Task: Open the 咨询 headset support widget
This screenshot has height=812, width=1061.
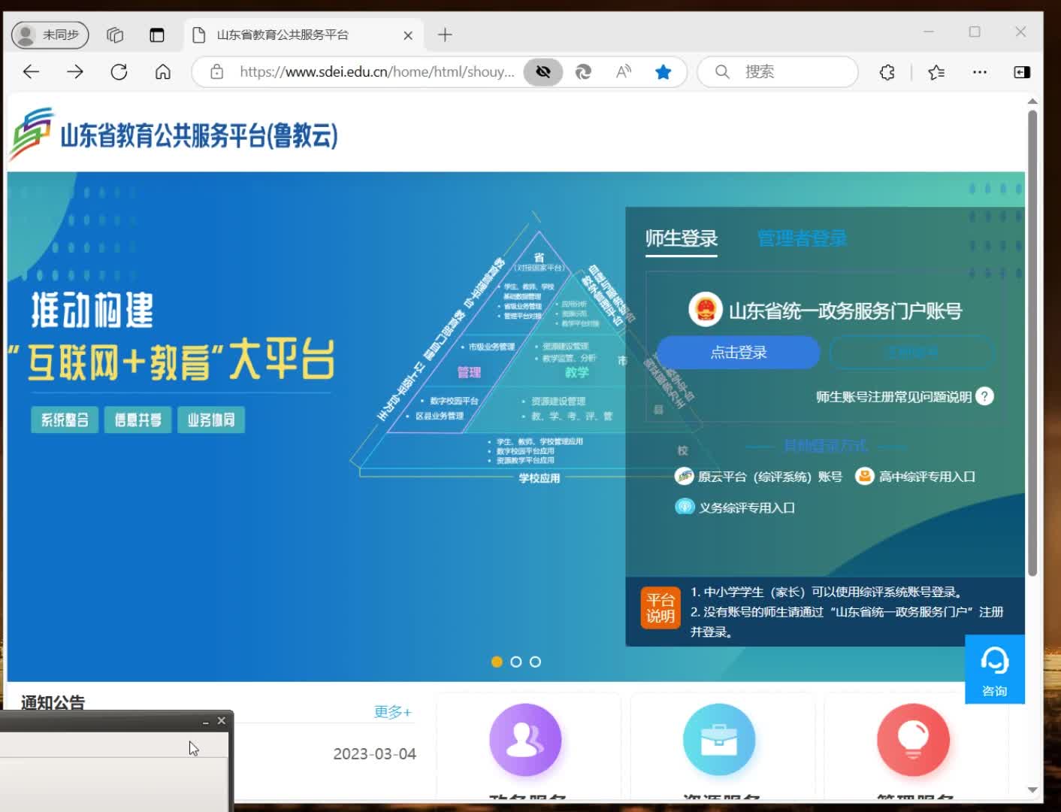Action: (x=994, y=669)
